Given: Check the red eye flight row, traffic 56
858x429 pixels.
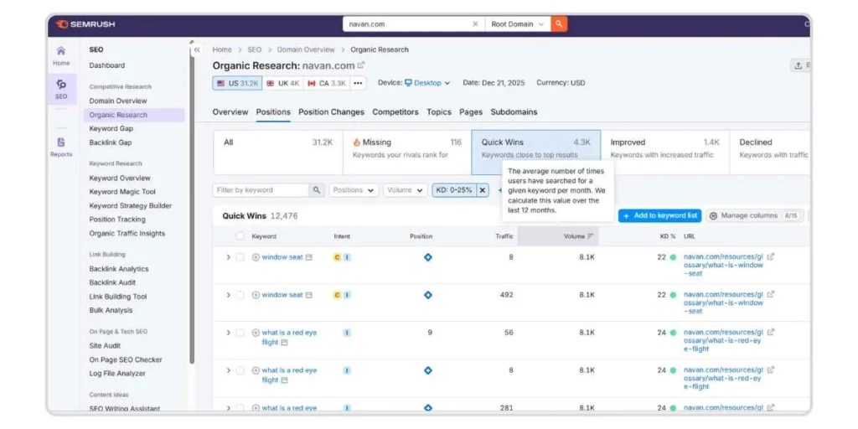Looking at the screenshot, I should [240, 333].
